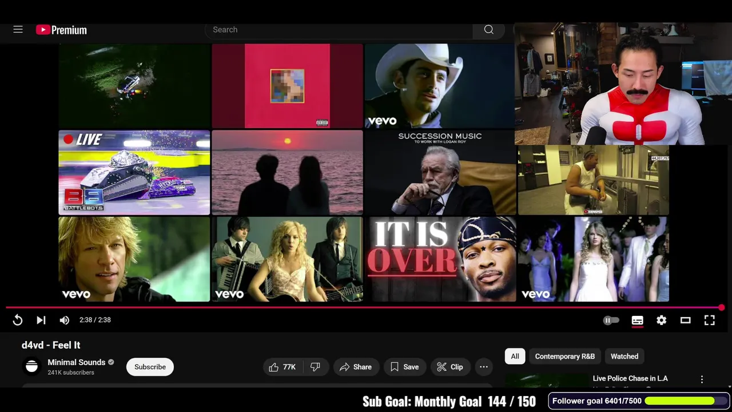Open the helicopter night chase thumbnail
732x412 pixels.
[134, 86]
